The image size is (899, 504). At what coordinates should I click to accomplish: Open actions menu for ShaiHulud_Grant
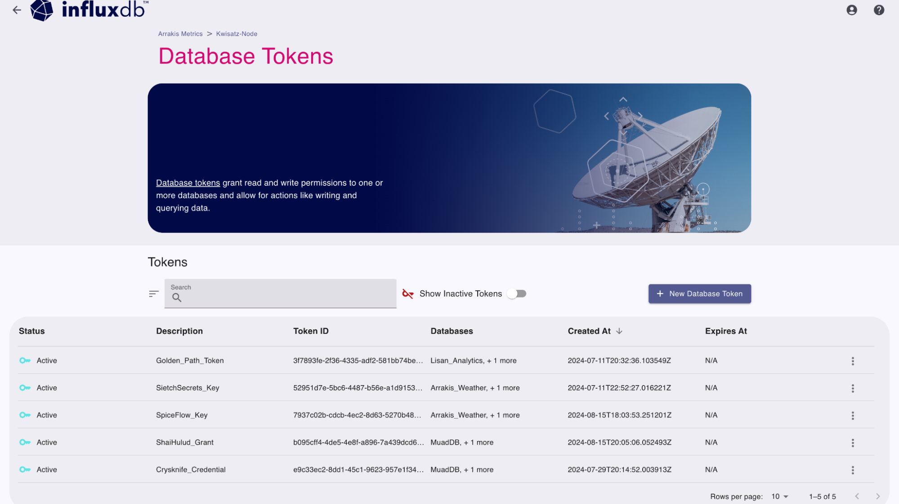point(852,443)
